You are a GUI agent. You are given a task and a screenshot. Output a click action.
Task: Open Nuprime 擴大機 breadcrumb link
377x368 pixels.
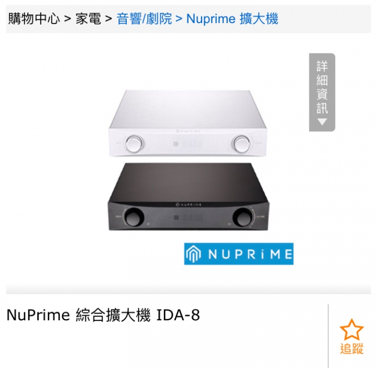point(232,18)
